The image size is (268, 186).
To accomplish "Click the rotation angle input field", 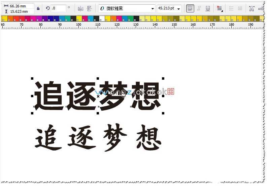I will coord(58,8).
